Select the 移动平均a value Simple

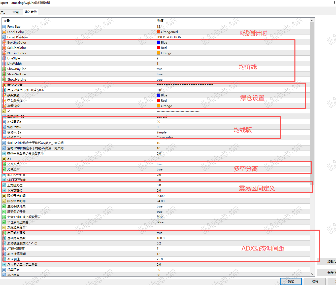pyautogui.click(x=161, y=132)
